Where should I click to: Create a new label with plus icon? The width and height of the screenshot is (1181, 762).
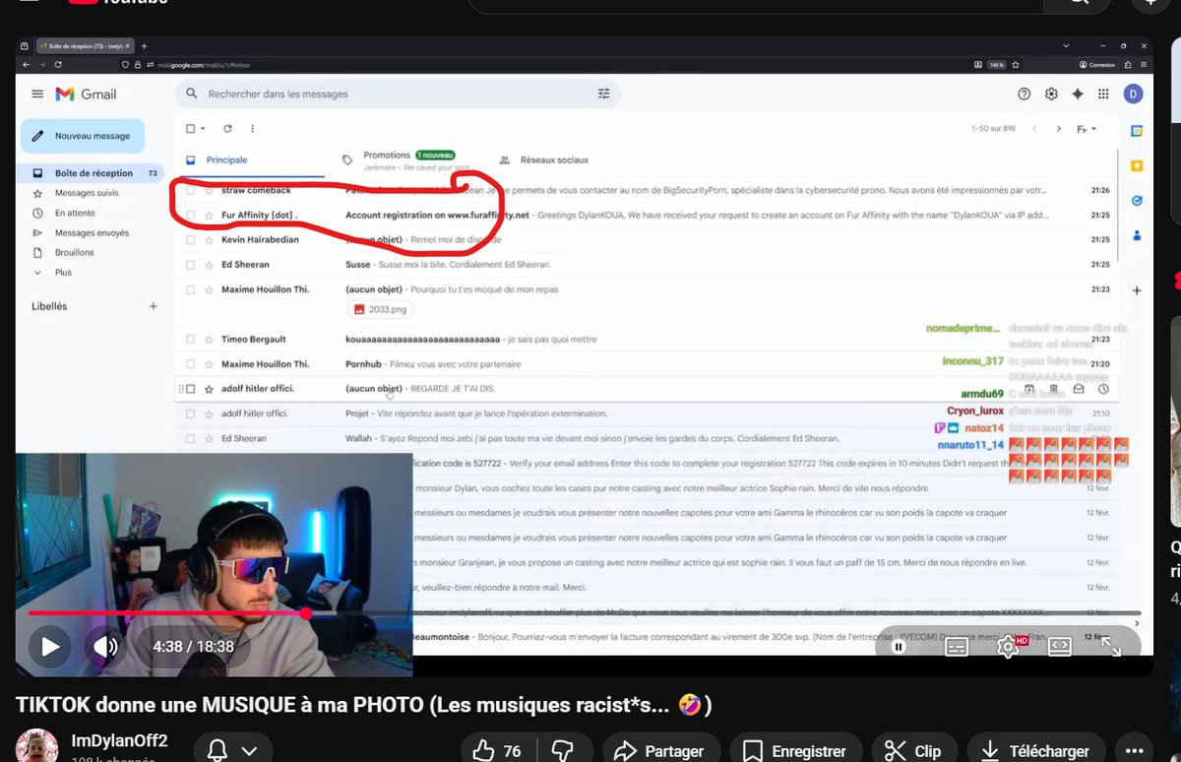(153, 306)
